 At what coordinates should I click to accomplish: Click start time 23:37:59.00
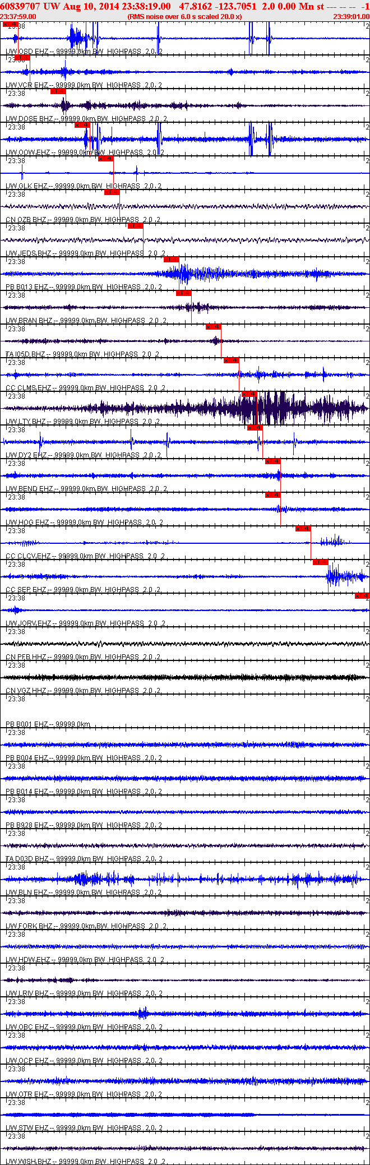click(x=18, y=17)
